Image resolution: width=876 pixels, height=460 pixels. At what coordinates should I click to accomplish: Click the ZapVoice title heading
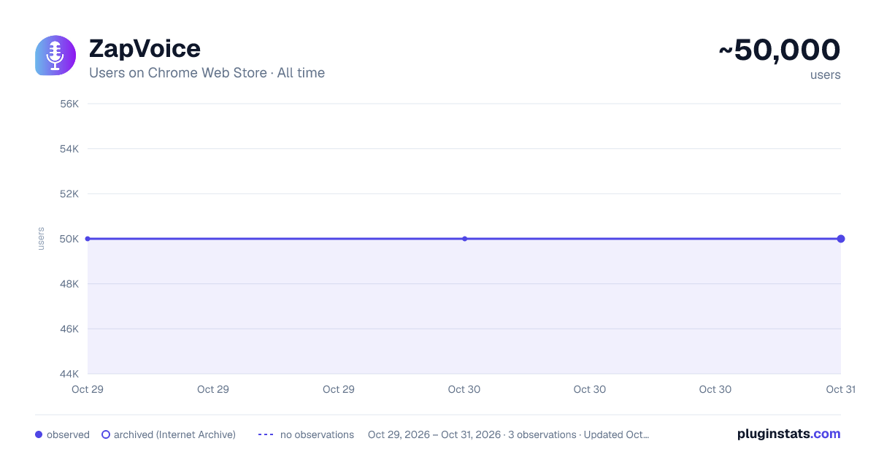pyautogui.click(x=145, y=49)
